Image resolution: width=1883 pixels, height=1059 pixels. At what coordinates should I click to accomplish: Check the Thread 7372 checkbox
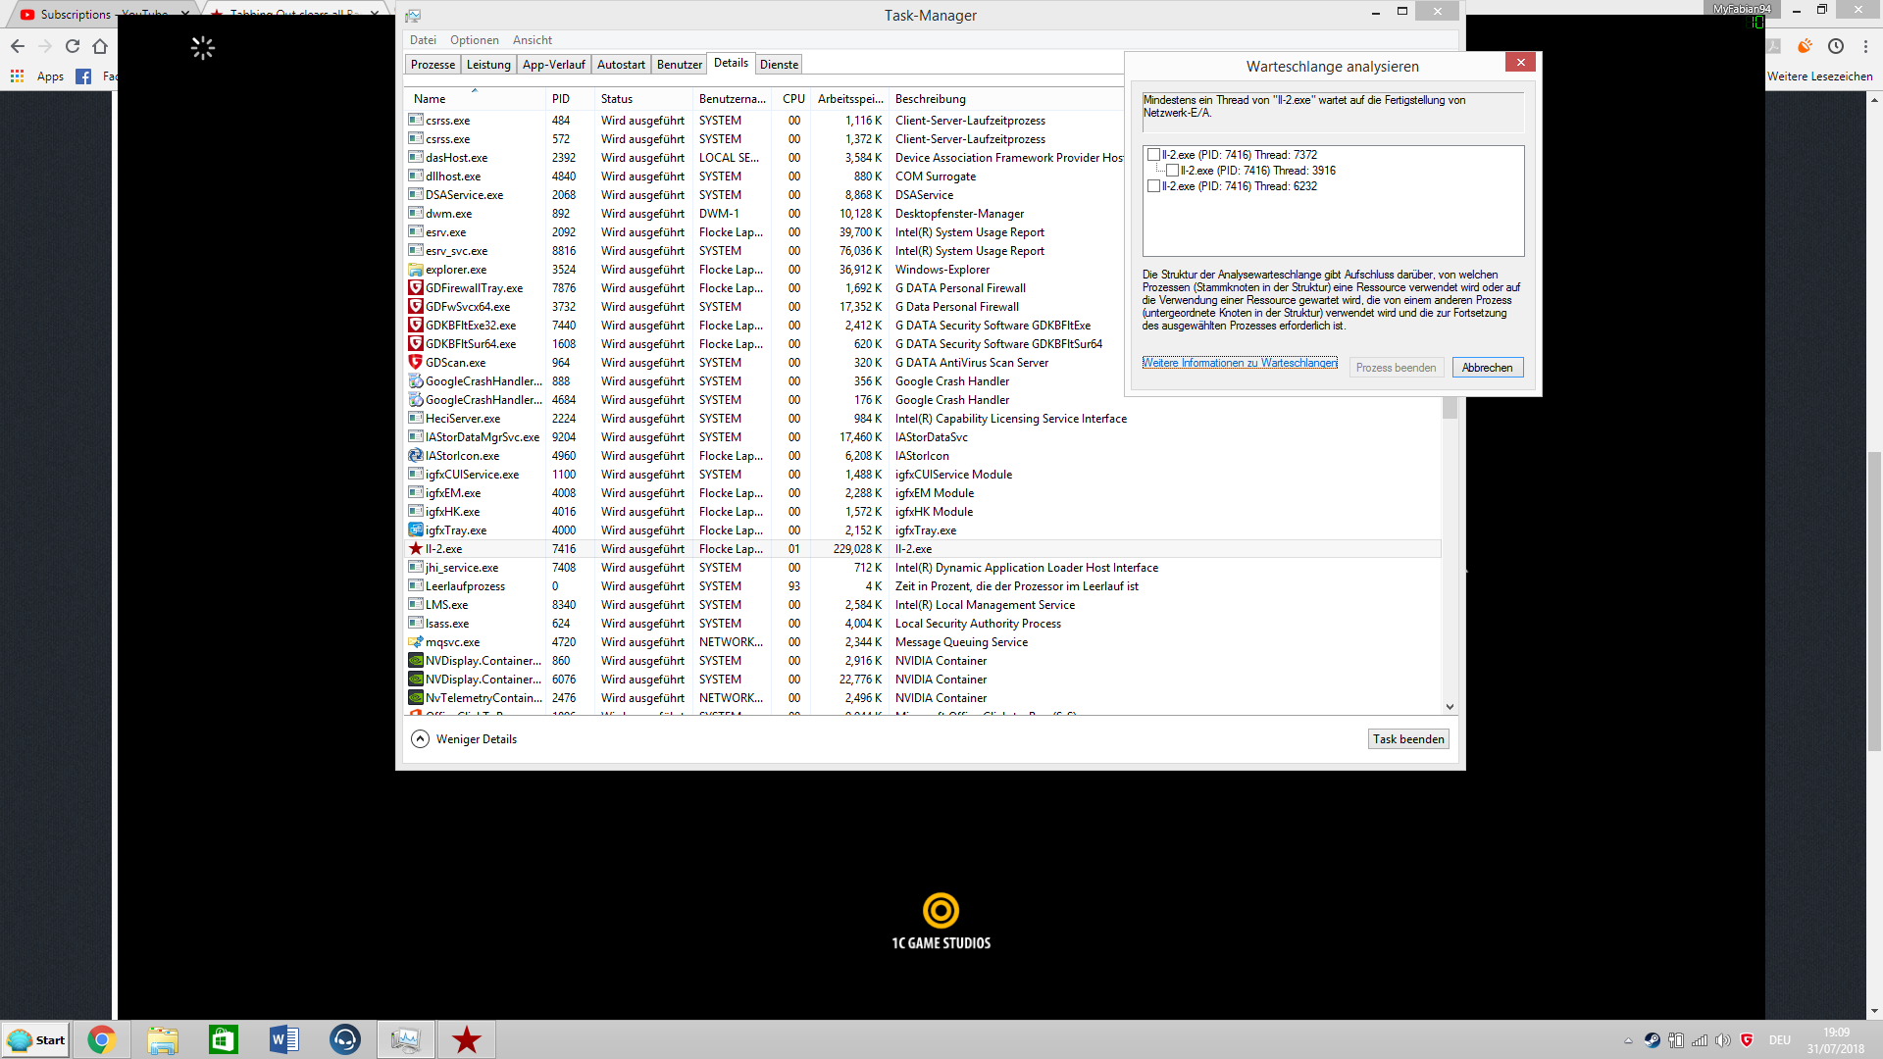(x=1153, y=155)
